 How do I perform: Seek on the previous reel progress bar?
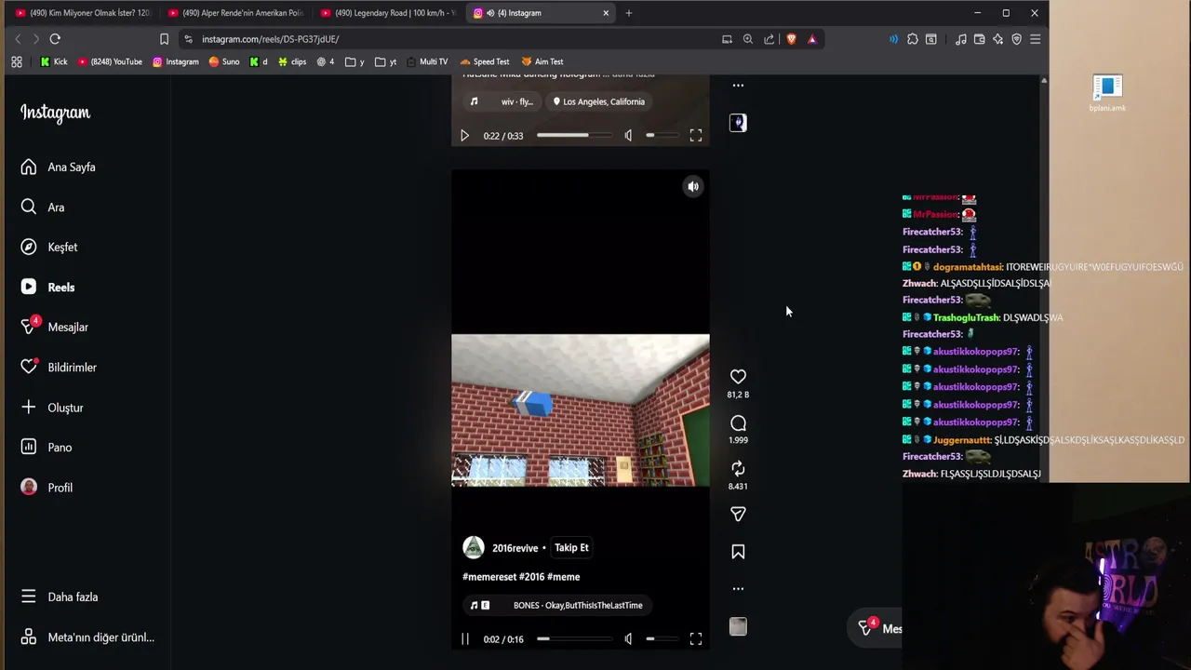click(574, 136)
